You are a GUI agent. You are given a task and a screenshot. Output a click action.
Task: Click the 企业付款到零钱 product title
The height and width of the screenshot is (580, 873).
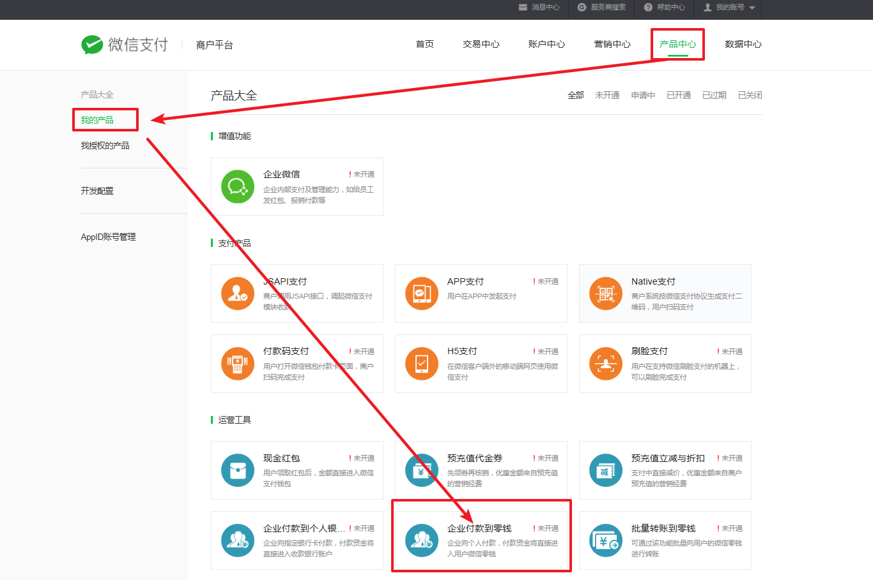[479, 528]
